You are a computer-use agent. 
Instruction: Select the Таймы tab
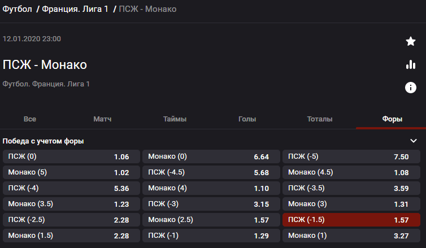click(x=175, y=119)
